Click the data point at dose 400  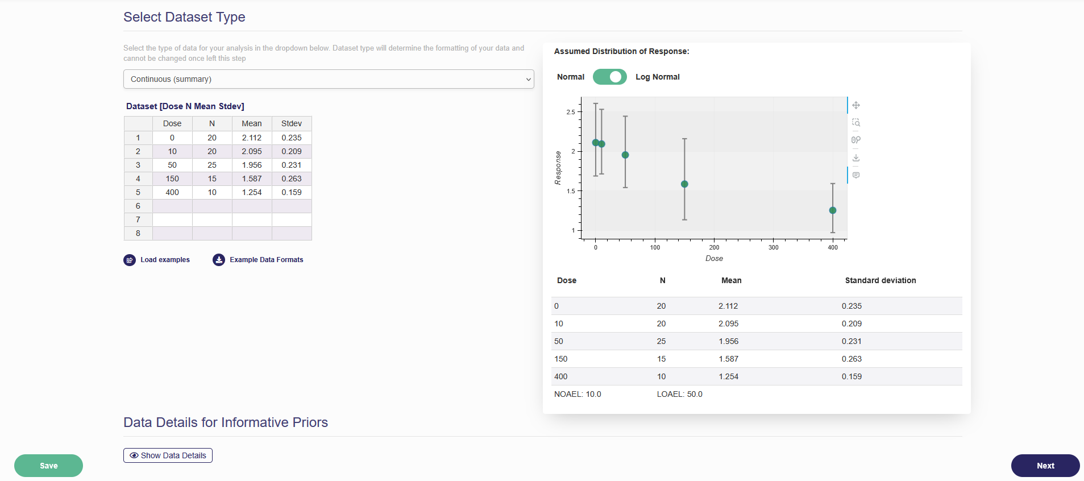(832, 210)
